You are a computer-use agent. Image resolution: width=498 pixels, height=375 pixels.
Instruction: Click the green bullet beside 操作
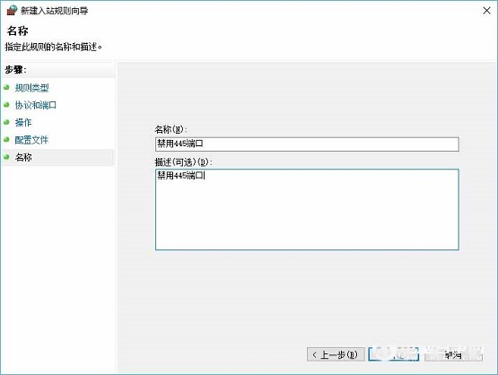coord(6,122)
